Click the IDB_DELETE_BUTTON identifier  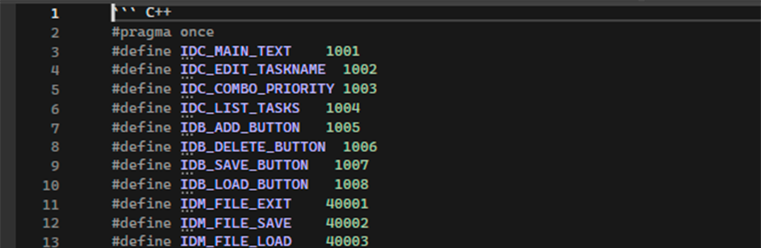click(x=253, y=147)
